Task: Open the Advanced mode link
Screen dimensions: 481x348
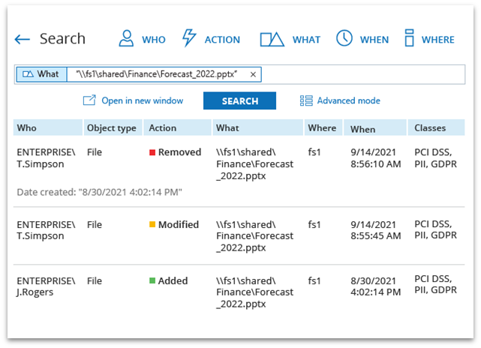Action: pos(348,100)
